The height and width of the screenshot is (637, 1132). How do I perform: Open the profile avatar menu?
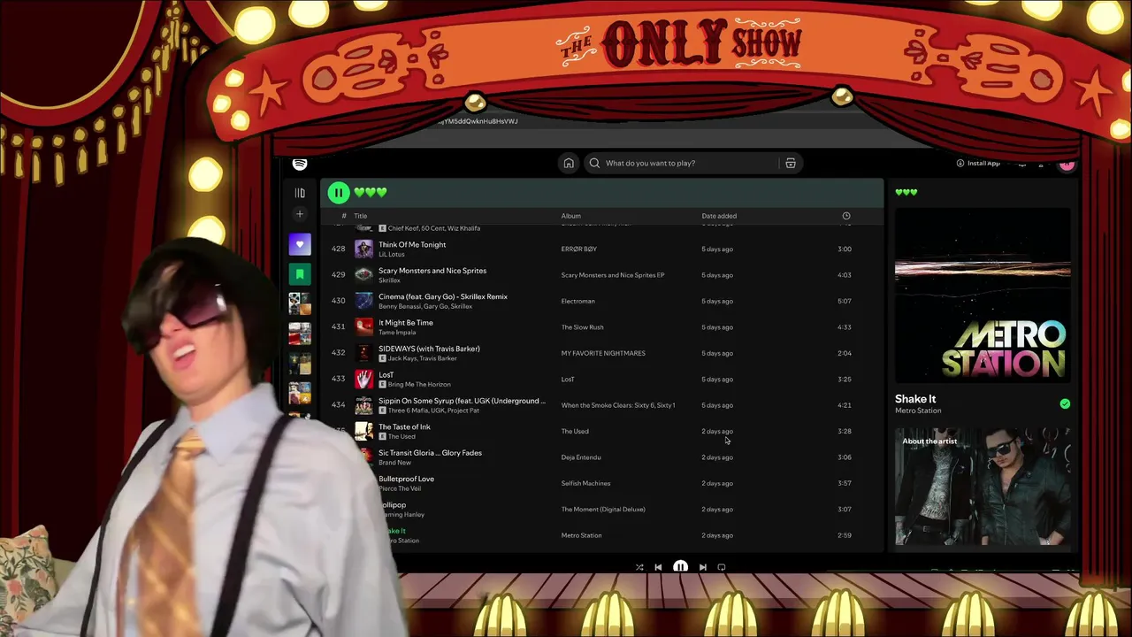1067,164
